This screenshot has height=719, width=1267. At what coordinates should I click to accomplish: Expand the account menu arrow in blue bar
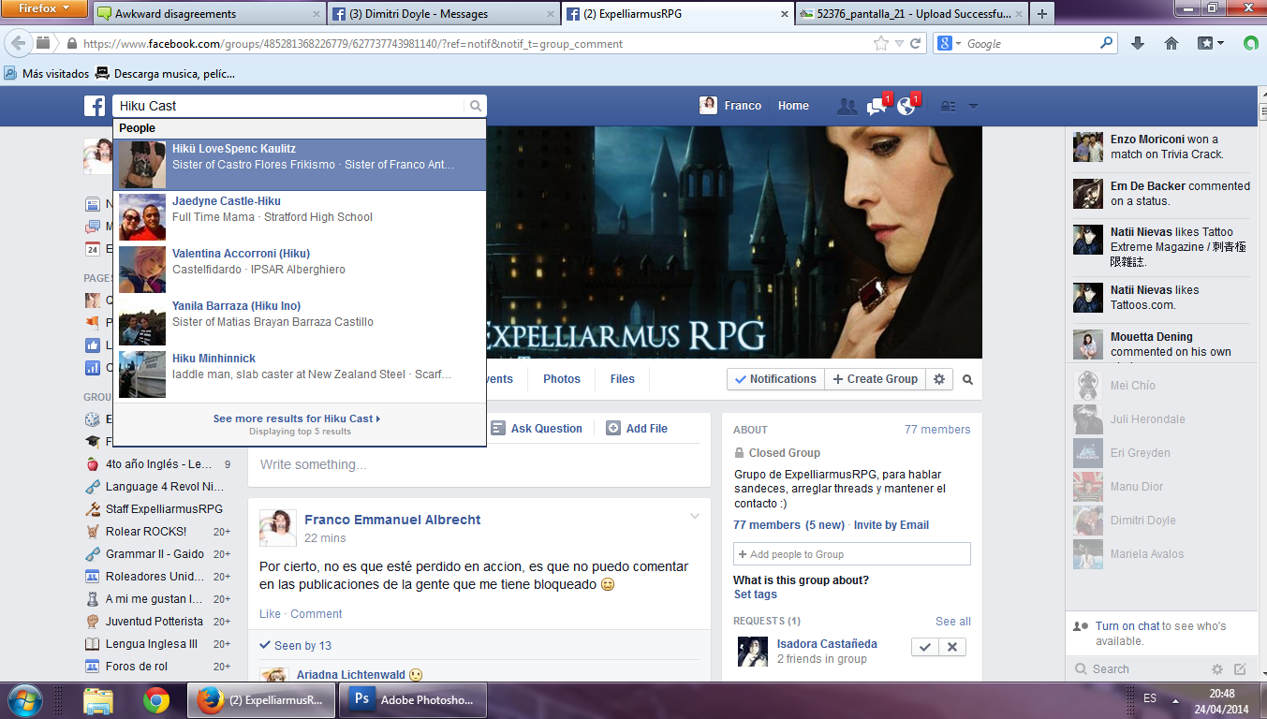[x=973, y=107]
